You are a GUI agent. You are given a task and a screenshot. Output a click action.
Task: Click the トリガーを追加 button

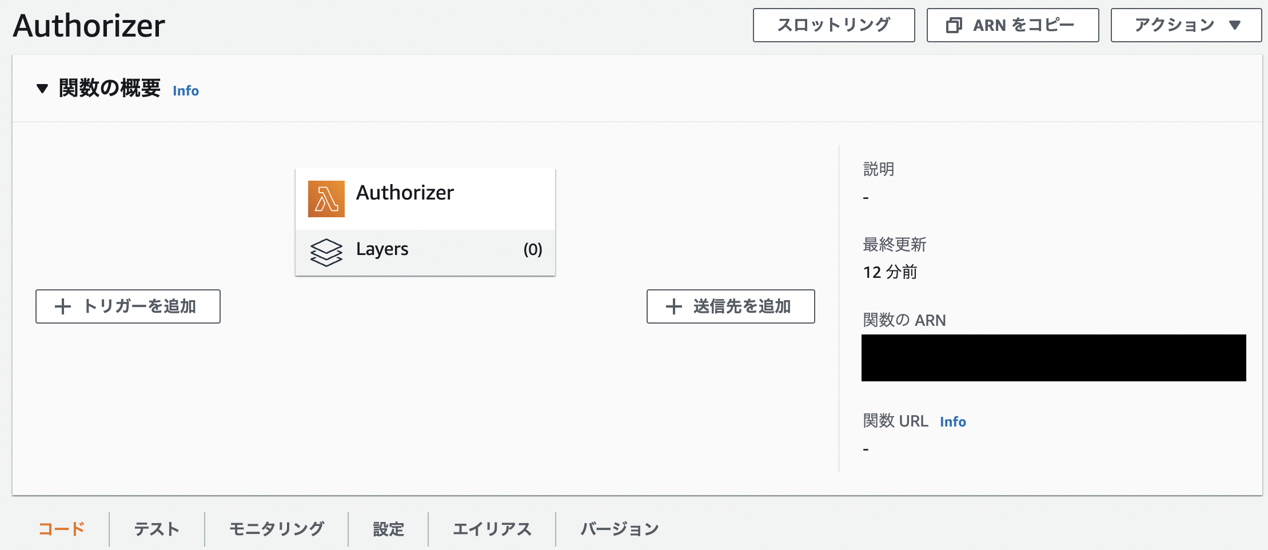pyautogui.click(x=127, y=306)
